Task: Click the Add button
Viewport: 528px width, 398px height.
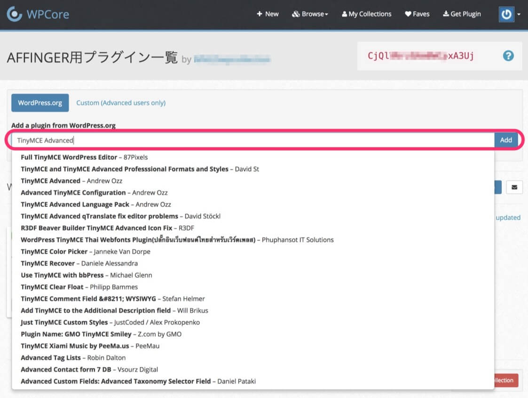Action: (x=506, y=140)
